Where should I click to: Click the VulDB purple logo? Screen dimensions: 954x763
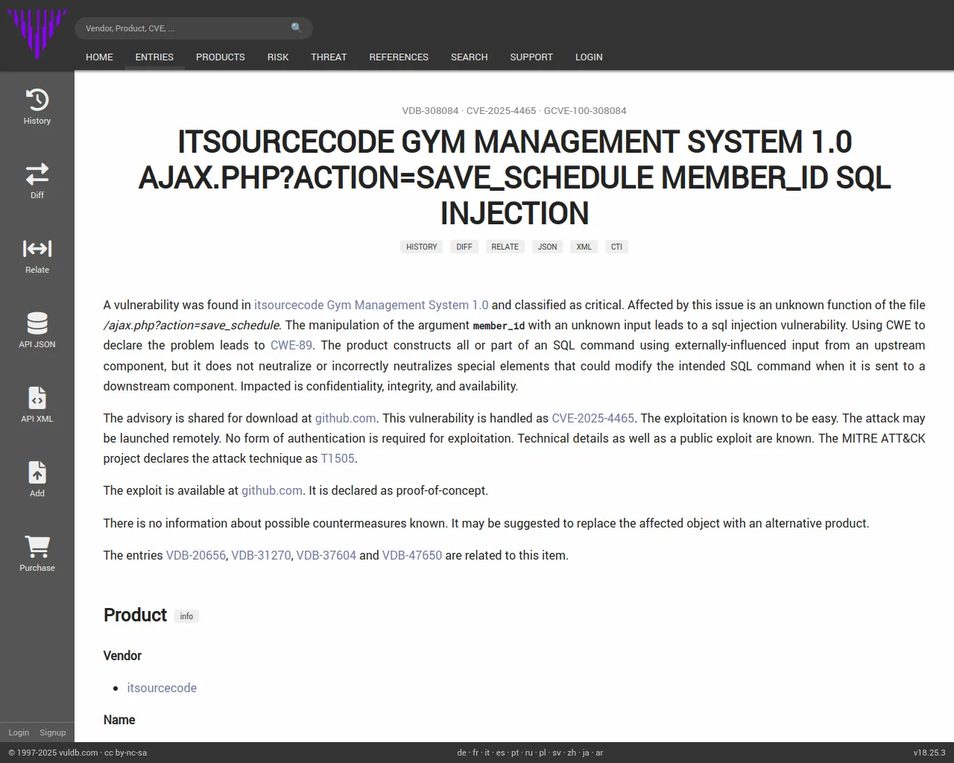(37, 34)
